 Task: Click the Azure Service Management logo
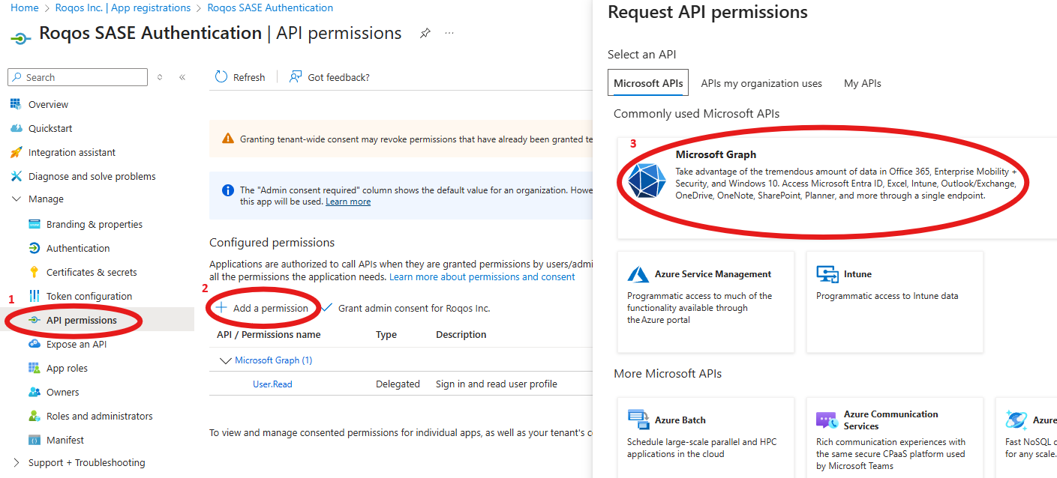(x=638, y=274)
